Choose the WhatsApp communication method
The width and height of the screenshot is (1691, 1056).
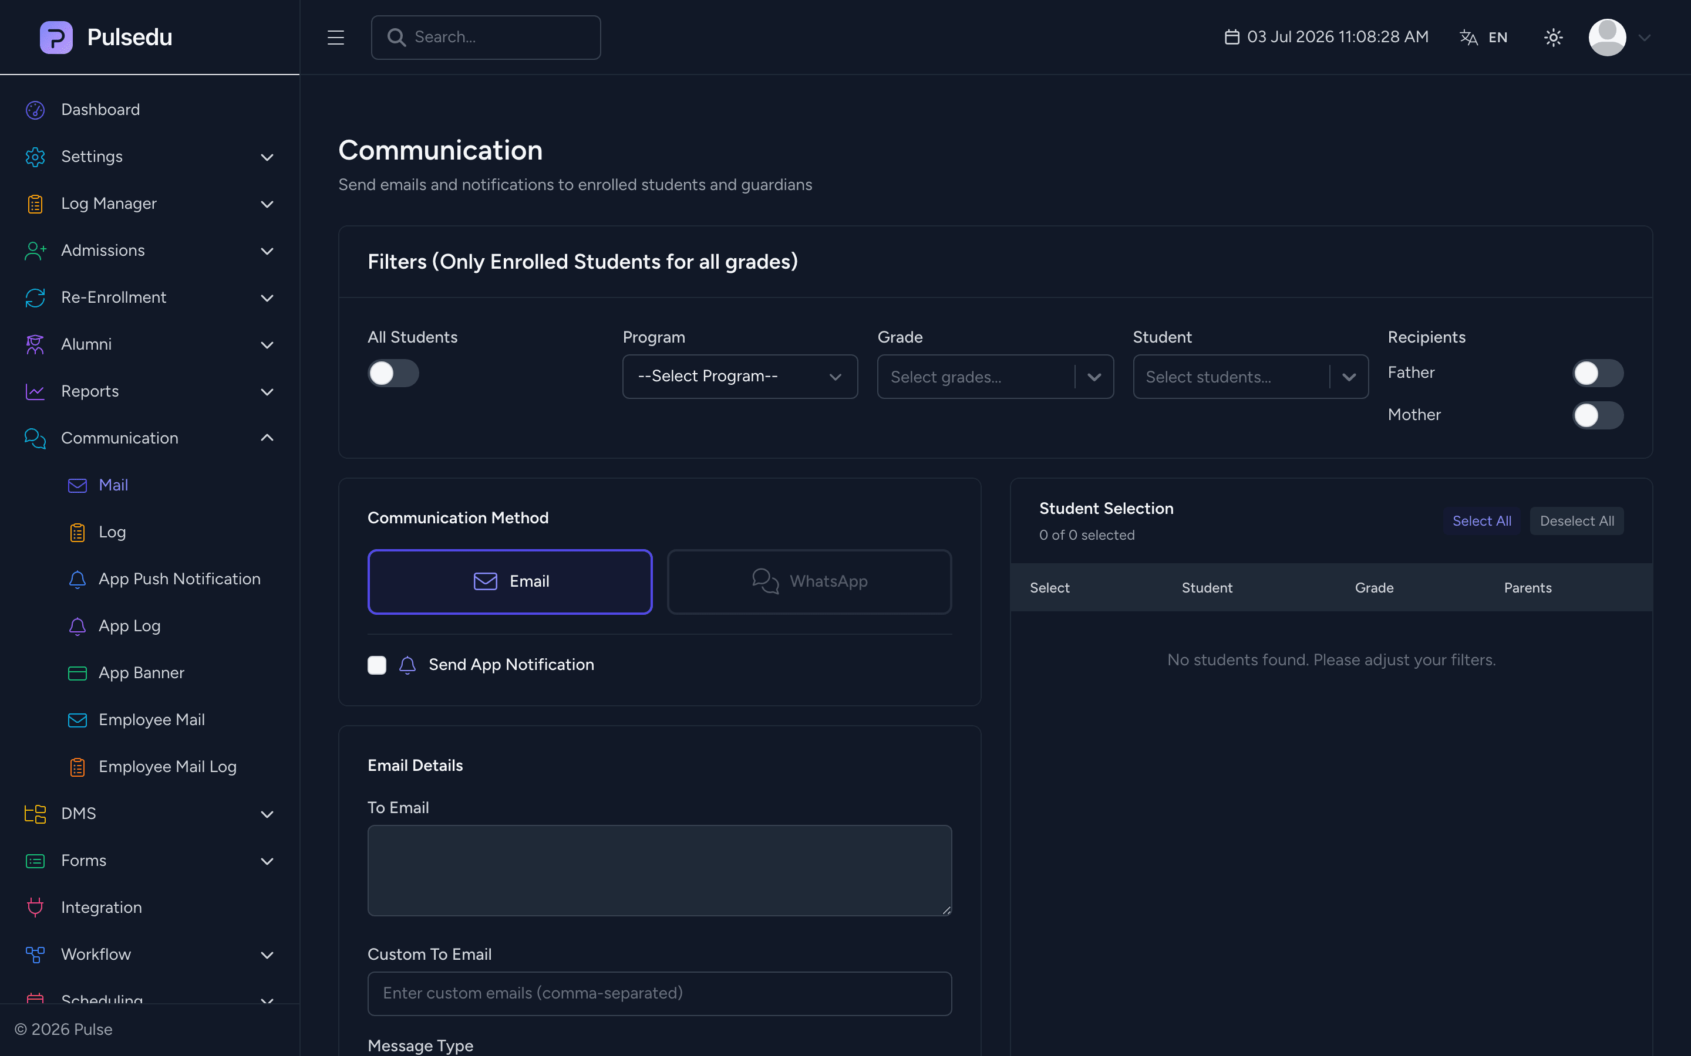click(x=809, y=582)
